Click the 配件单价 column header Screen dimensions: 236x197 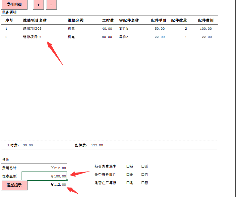pos(159,20)
